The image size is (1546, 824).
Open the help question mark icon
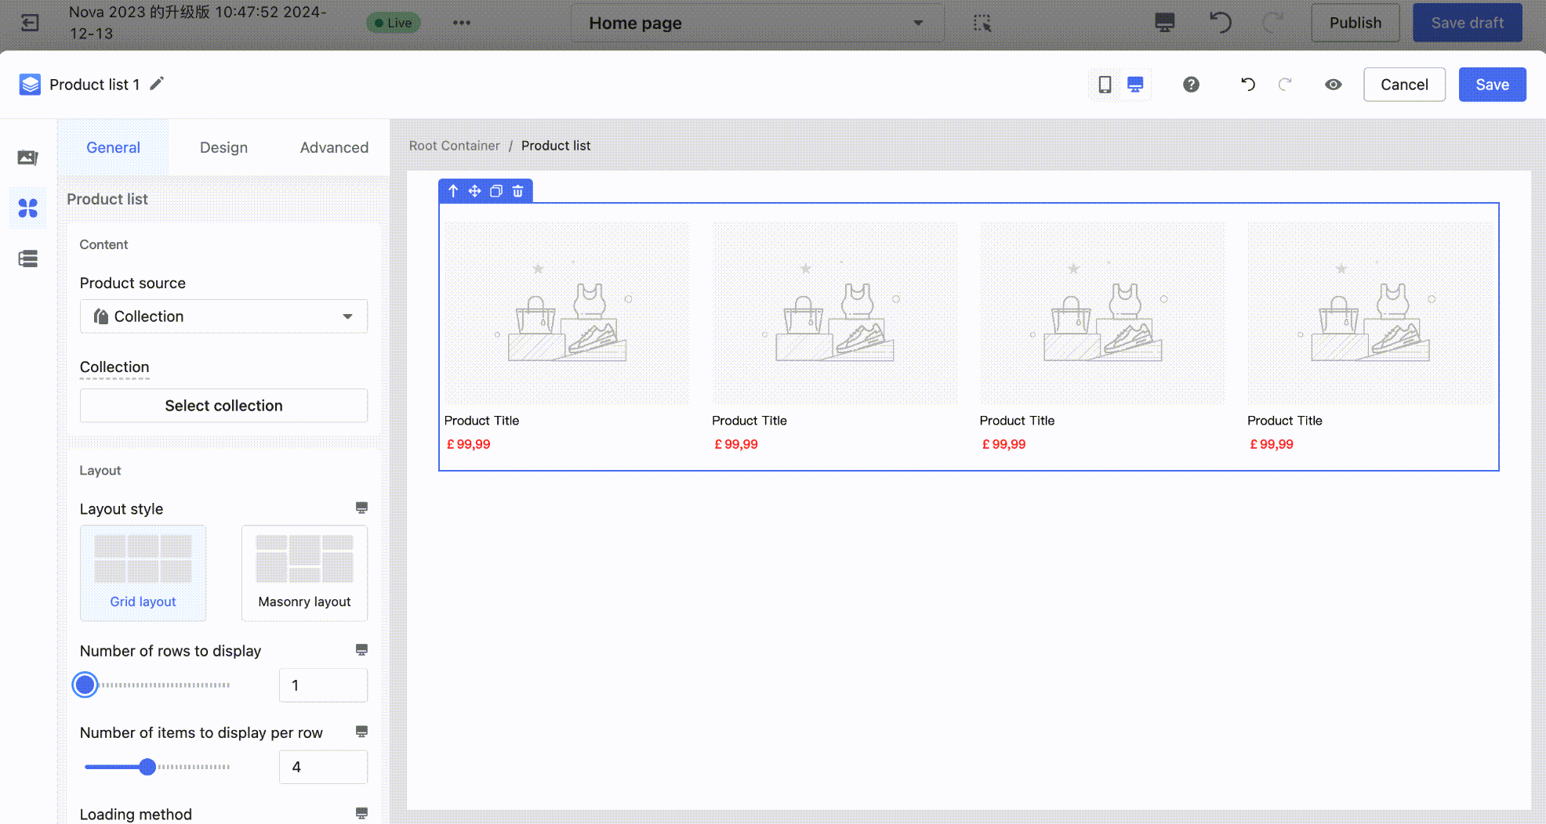[x=1191, y=85]
